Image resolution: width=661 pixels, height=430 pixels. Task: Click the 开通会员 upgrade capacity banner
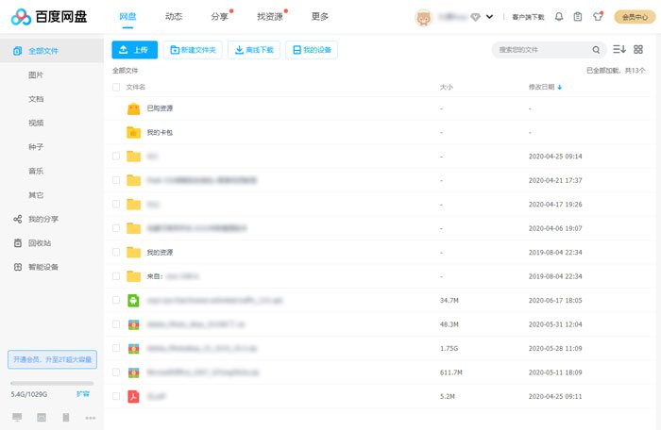coord(52,359)
